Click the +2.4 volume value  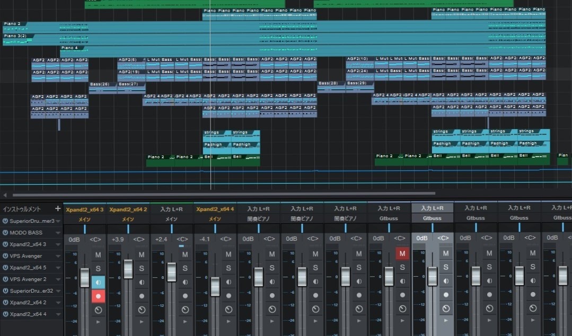[x=161, y=239]
